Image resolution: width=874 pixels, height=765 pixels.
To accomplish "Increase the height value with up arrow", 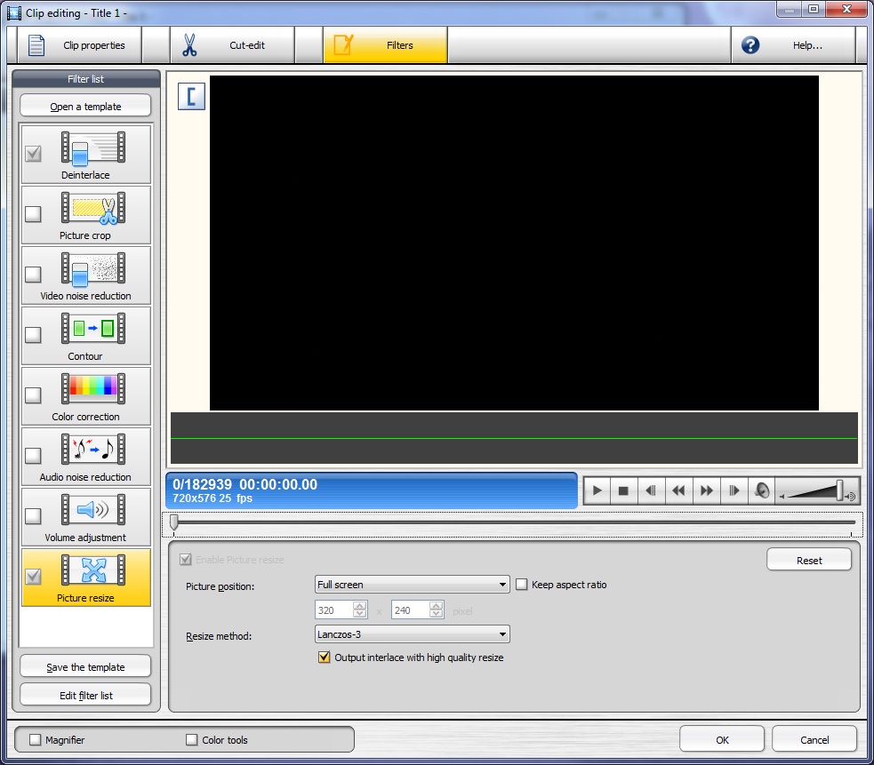I will click(x=437, y=606).
